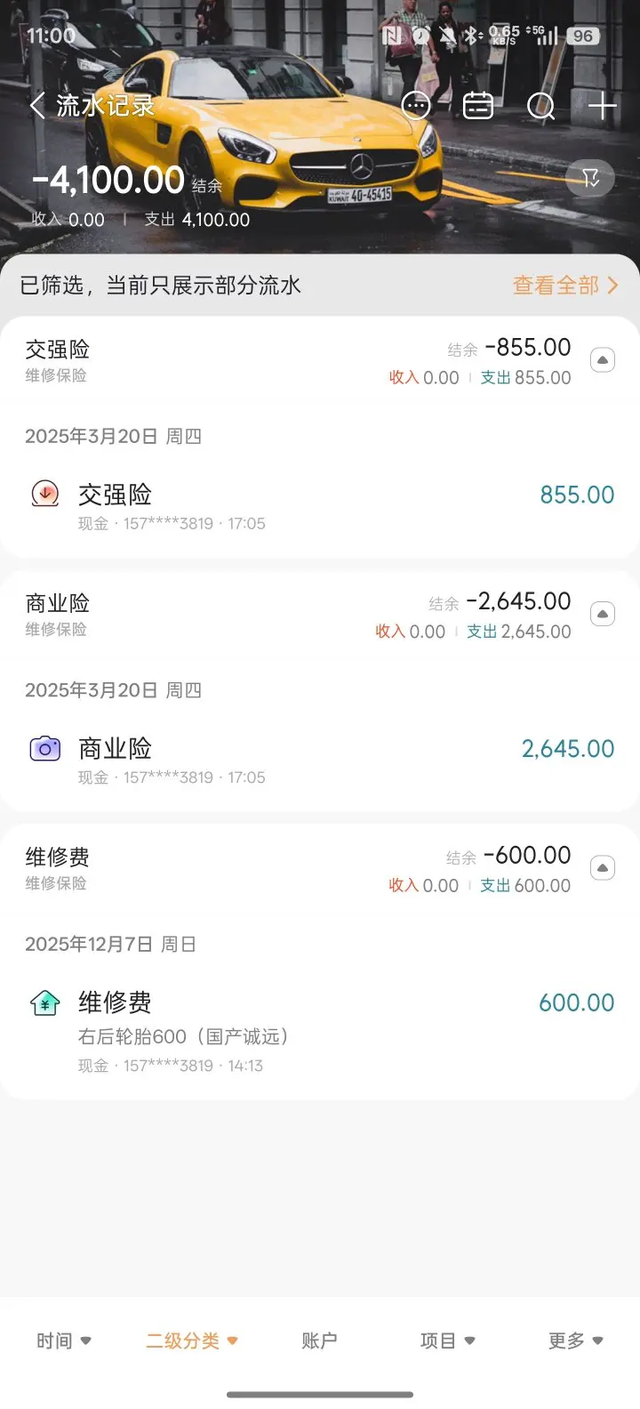Image resolution: width=640 pixels, height=1409 pixels.
Task: Open the 600.00 维修费 tire transaction
Action: point(320,1029)
